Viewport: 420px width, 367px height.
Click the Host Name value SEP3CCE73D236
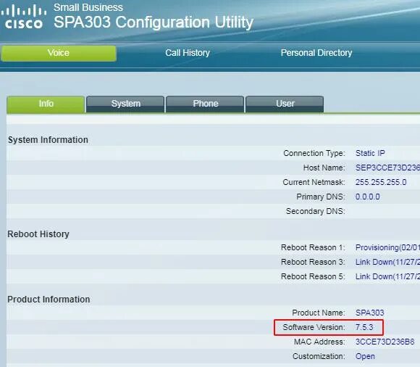387,168
